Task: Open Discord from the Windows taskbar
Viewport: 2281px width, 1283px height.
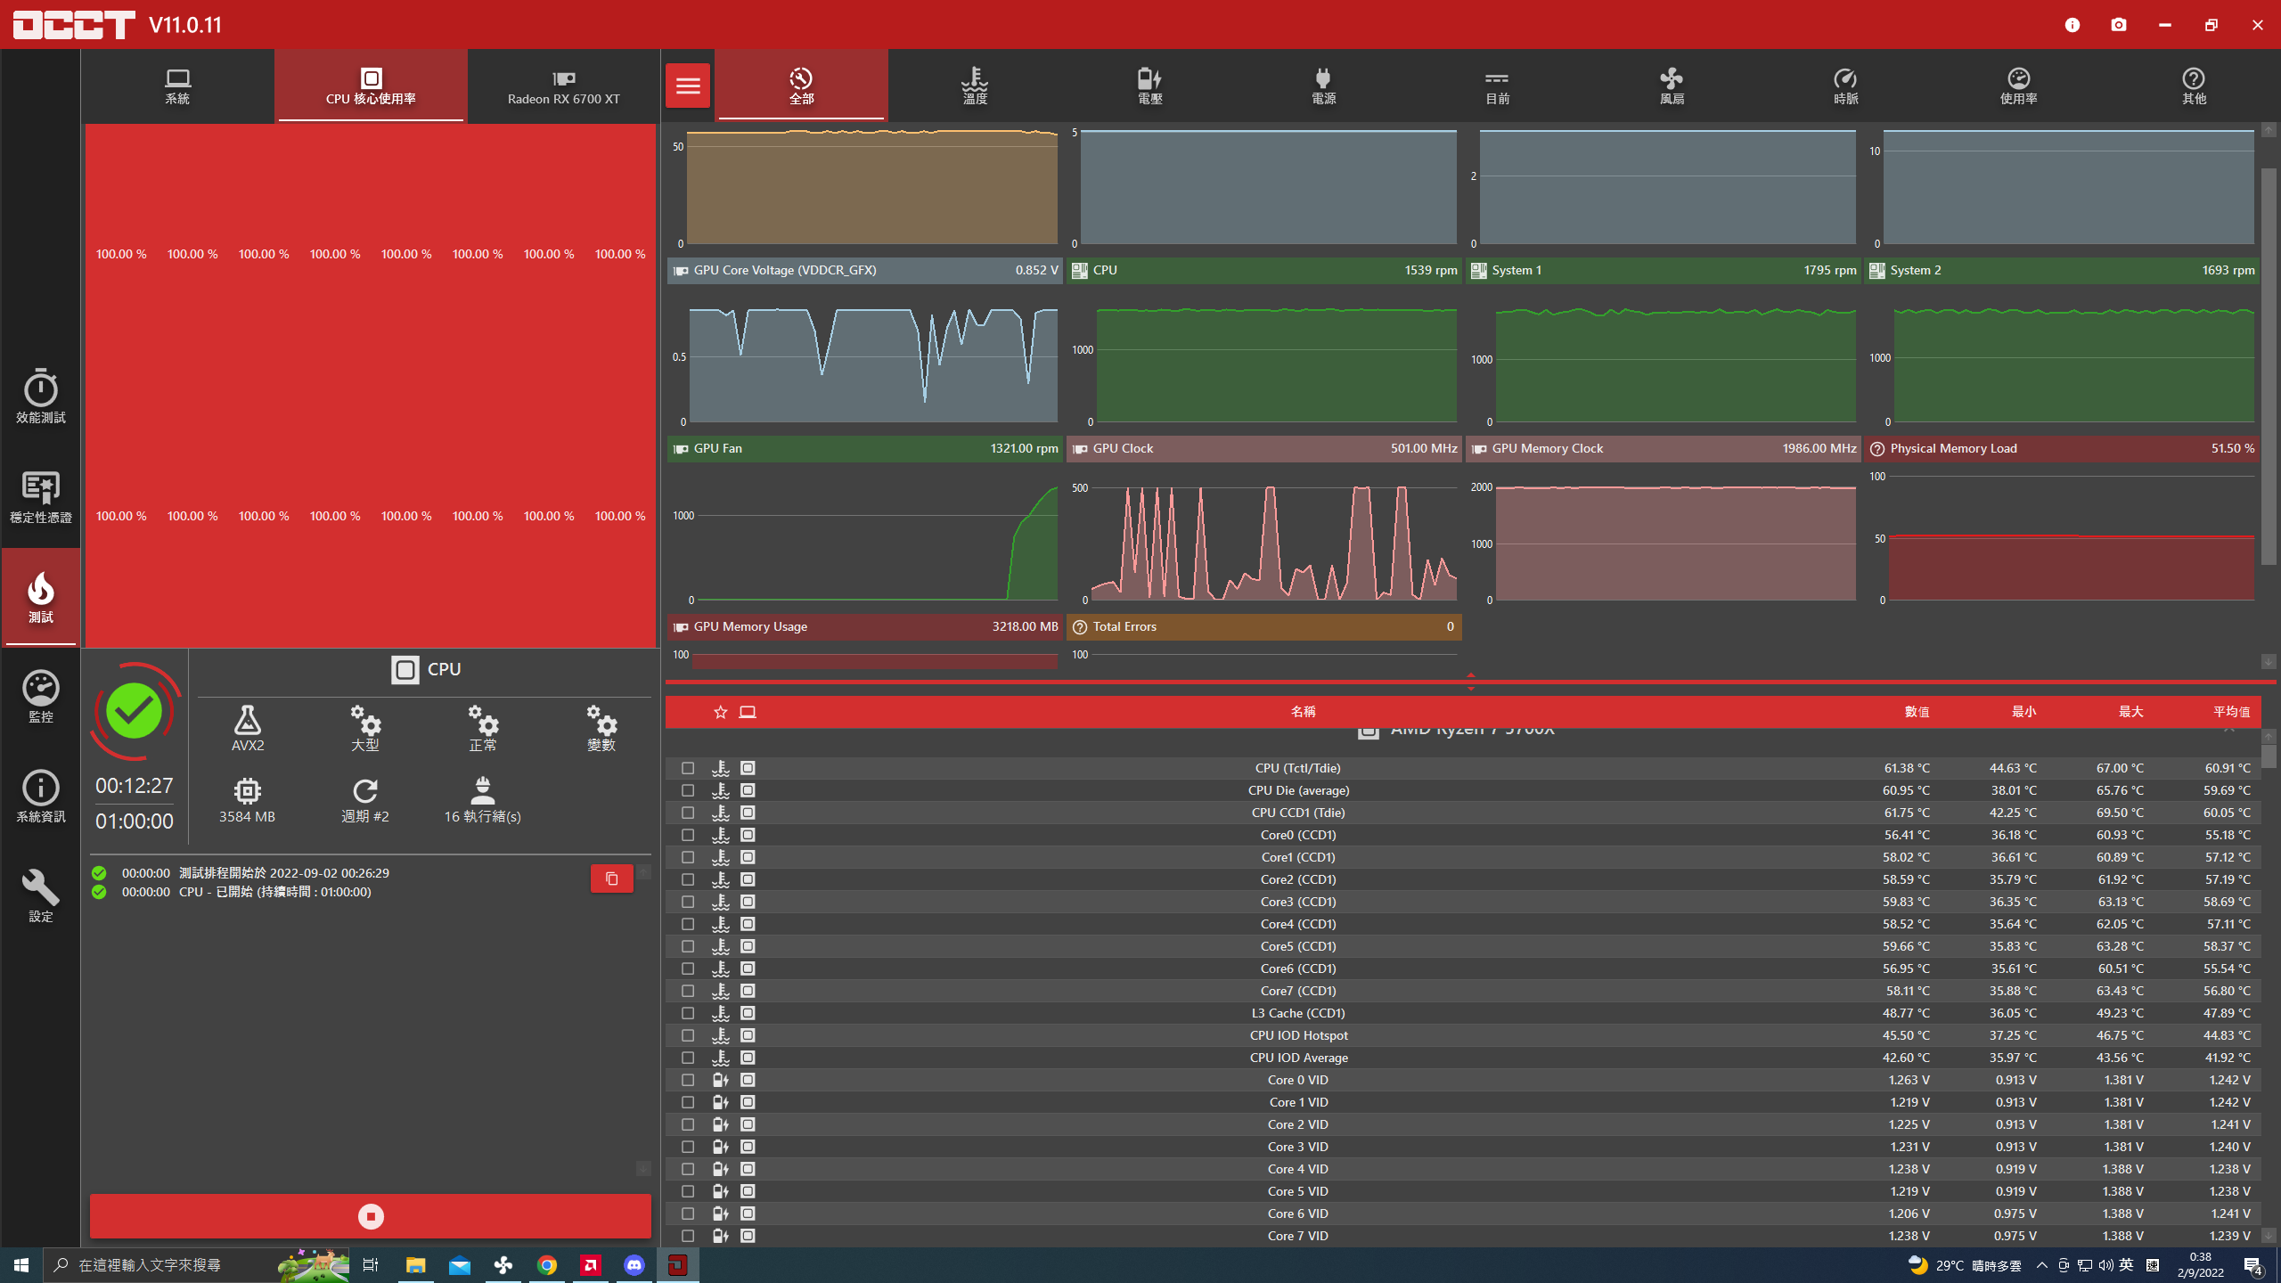Action: point(634,1265)
